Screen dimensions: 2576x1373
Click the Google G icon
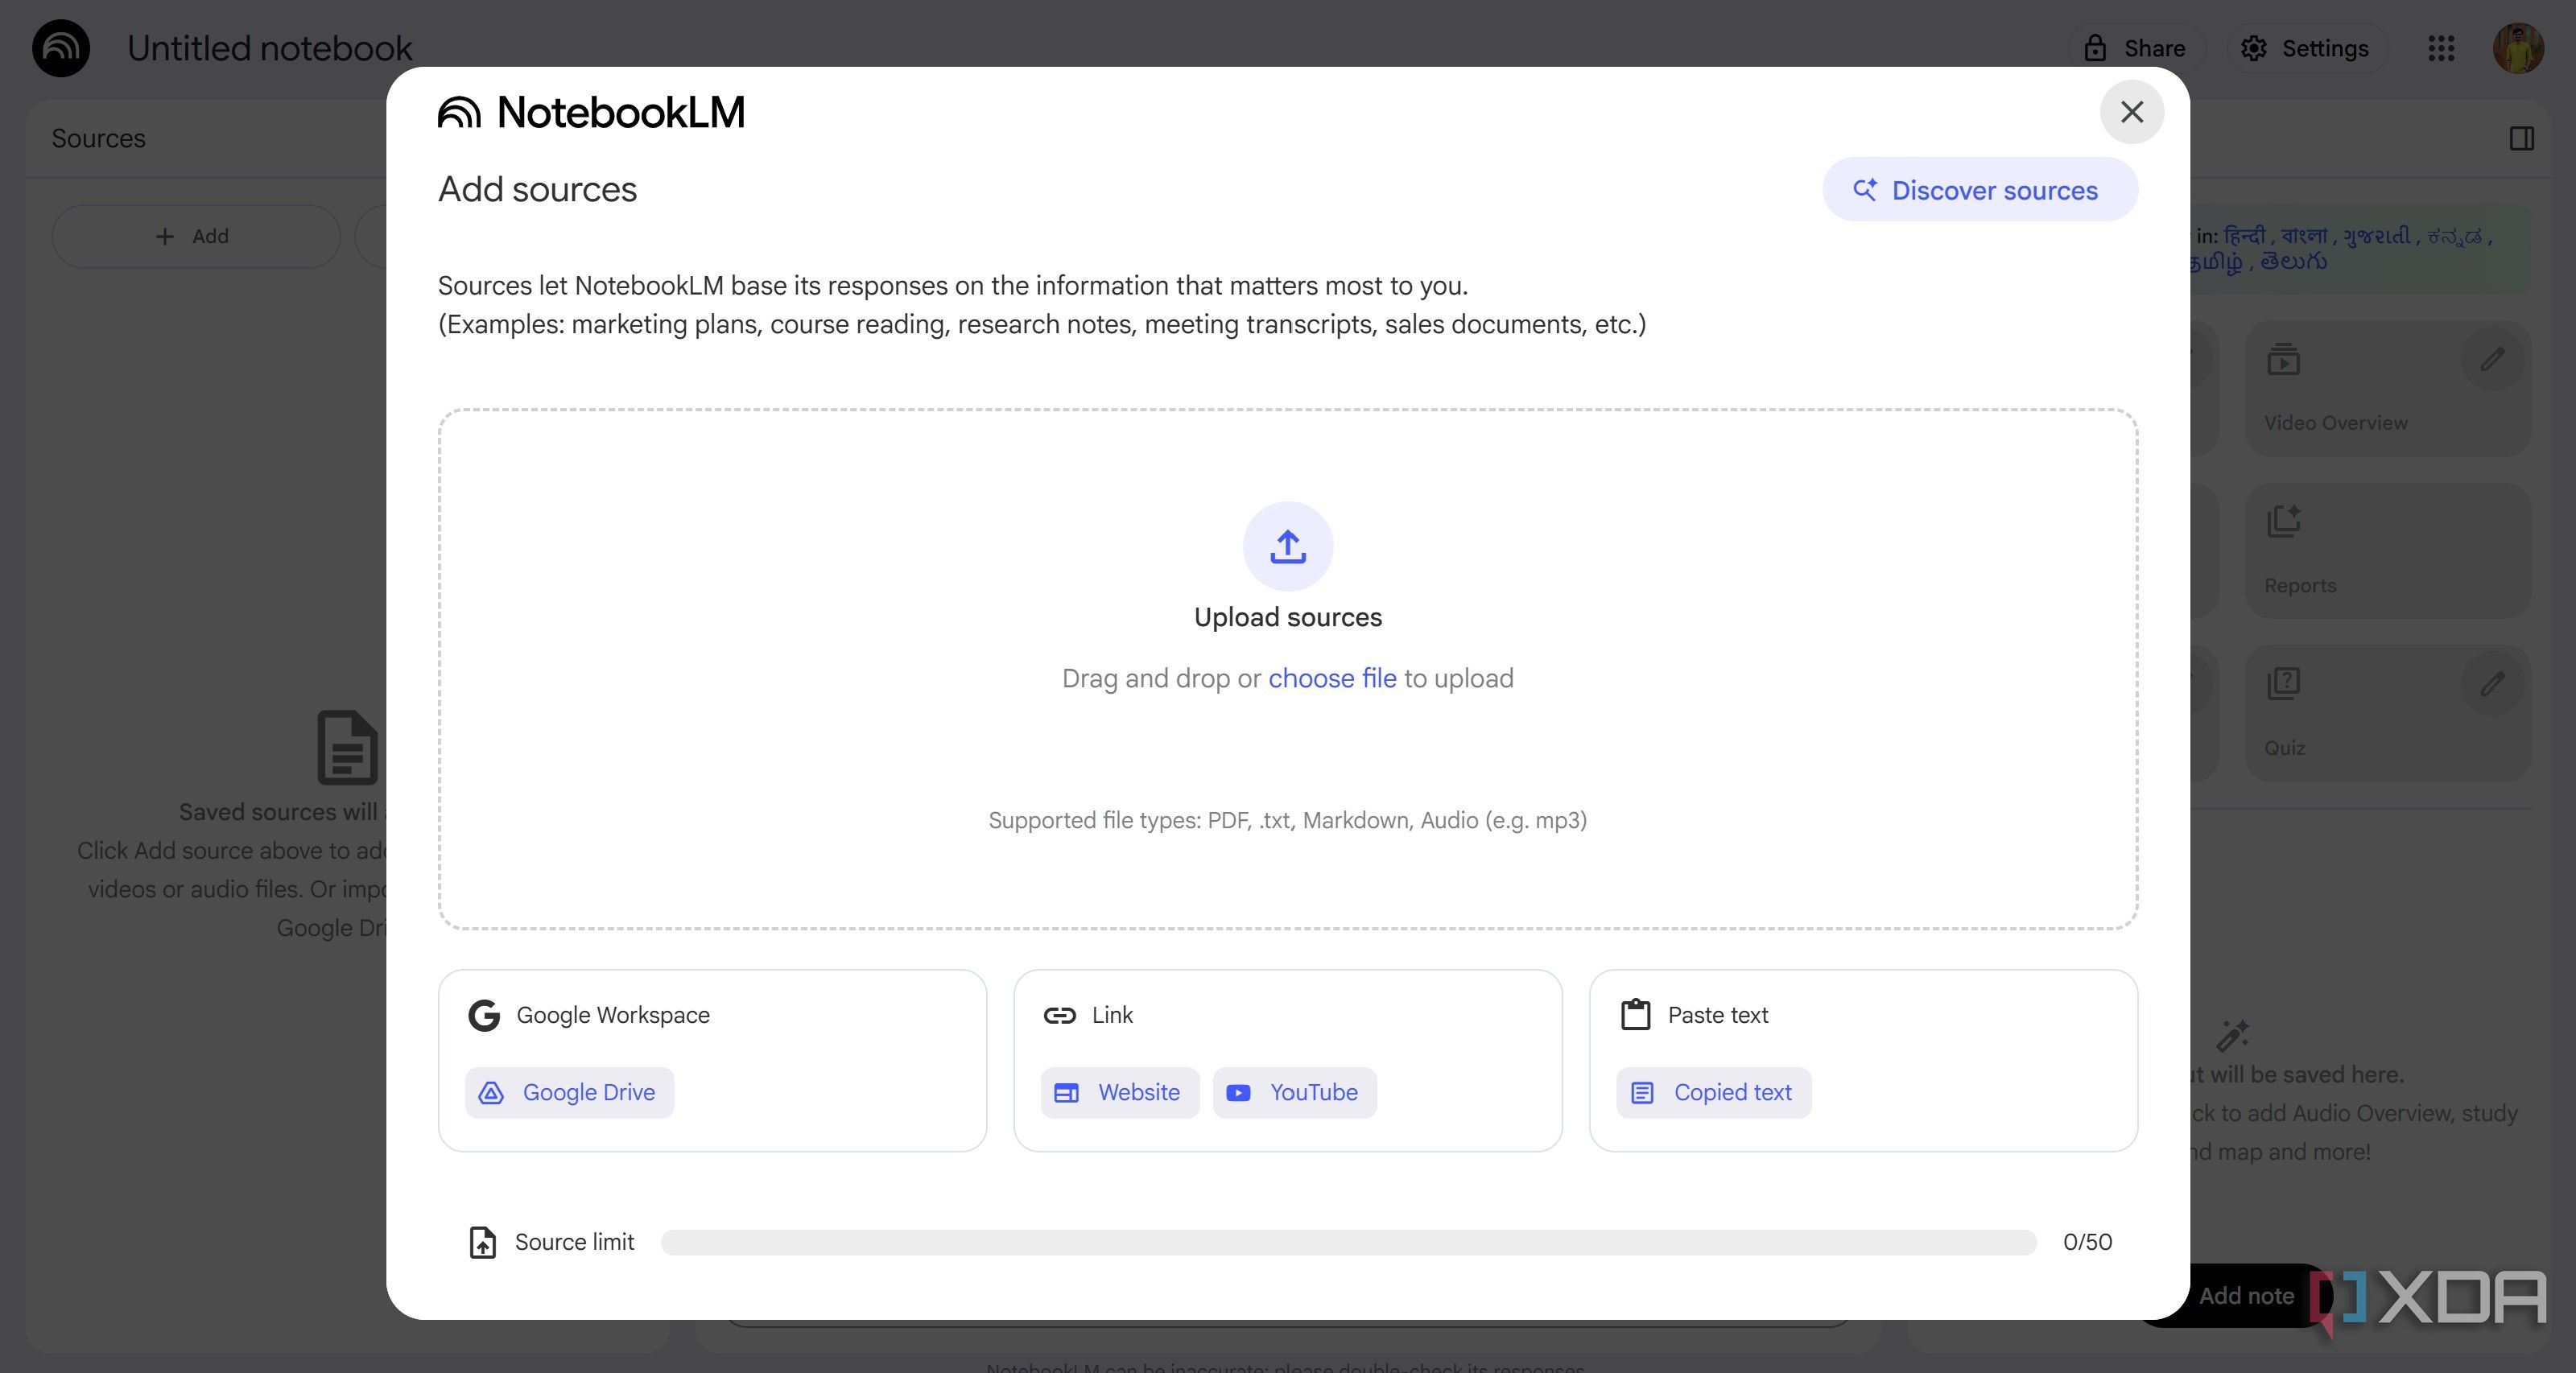(x=484, y=1015)
